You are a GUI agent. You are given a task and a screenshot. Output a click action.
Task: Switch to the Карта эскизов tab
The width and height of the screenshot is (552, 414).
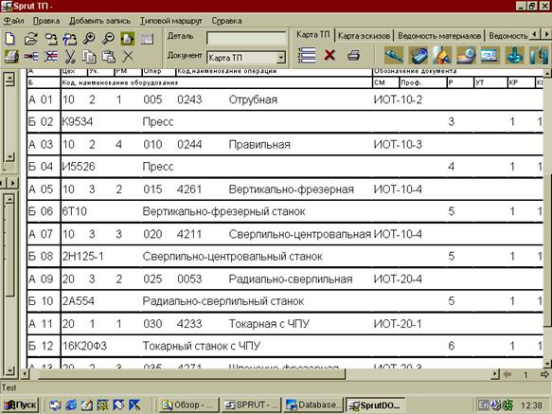coord(364,36)
